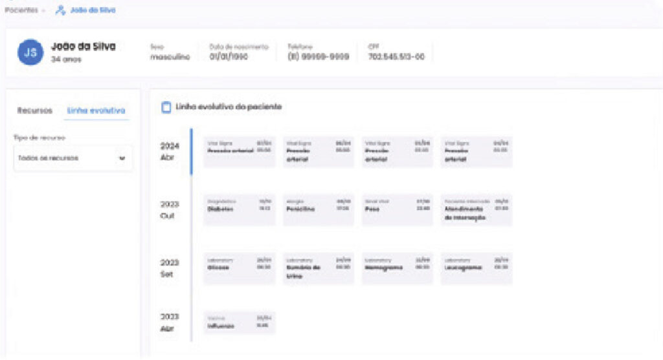The width and height of the screenshot is (663, 360).
Task: View the Leucograma laboratory card
Action: click(476, 268)
